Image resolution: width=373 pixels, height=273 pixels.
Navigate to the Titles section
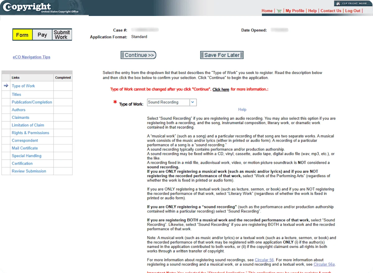16,94
